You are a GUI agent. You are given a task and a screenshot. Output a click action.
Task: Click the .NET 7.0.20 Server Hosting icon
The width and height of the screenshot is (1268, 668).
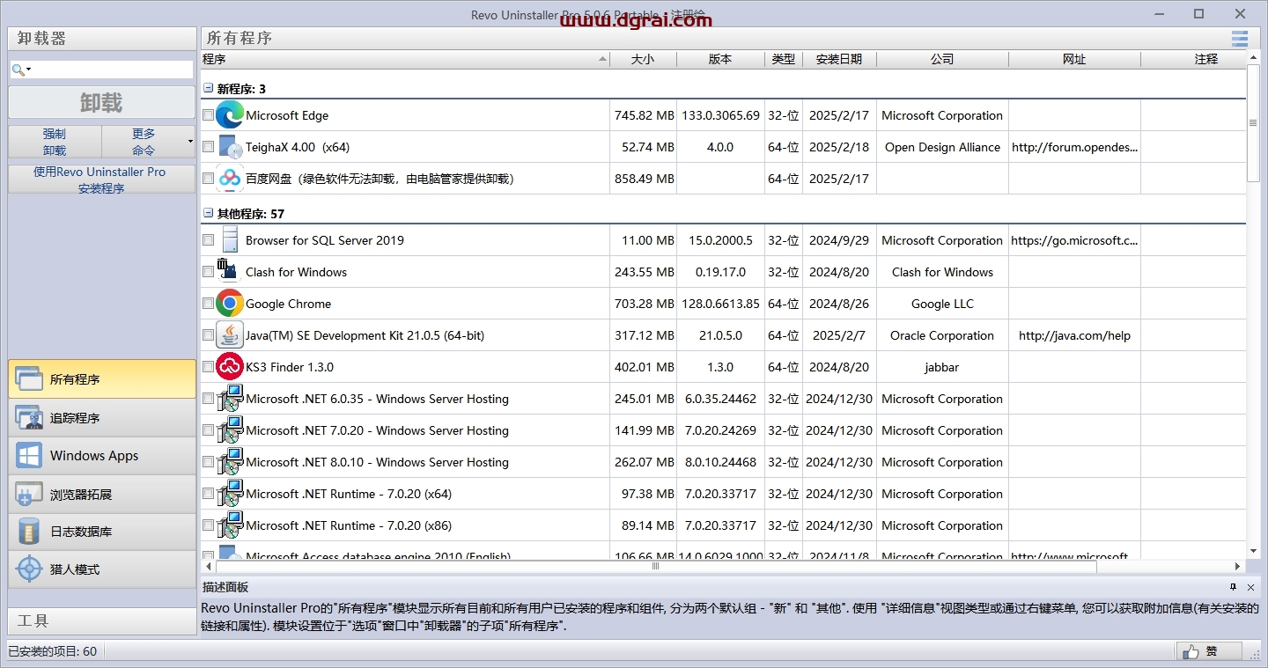click(x=230, y=430)
